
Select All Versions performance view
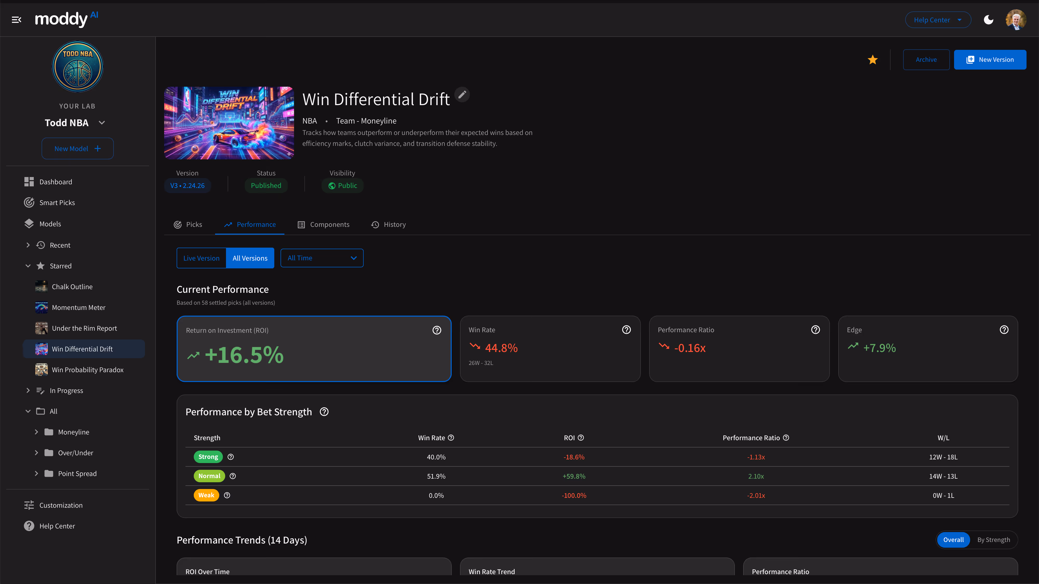[x=250, y=258]
